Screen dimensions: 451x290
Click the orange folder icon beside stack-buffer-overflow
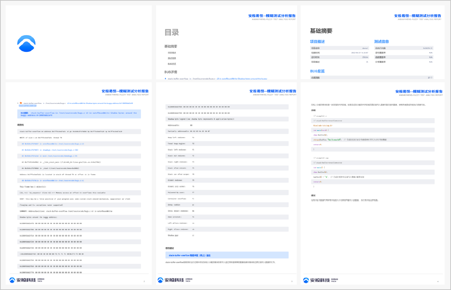click(x=21, y=103)
